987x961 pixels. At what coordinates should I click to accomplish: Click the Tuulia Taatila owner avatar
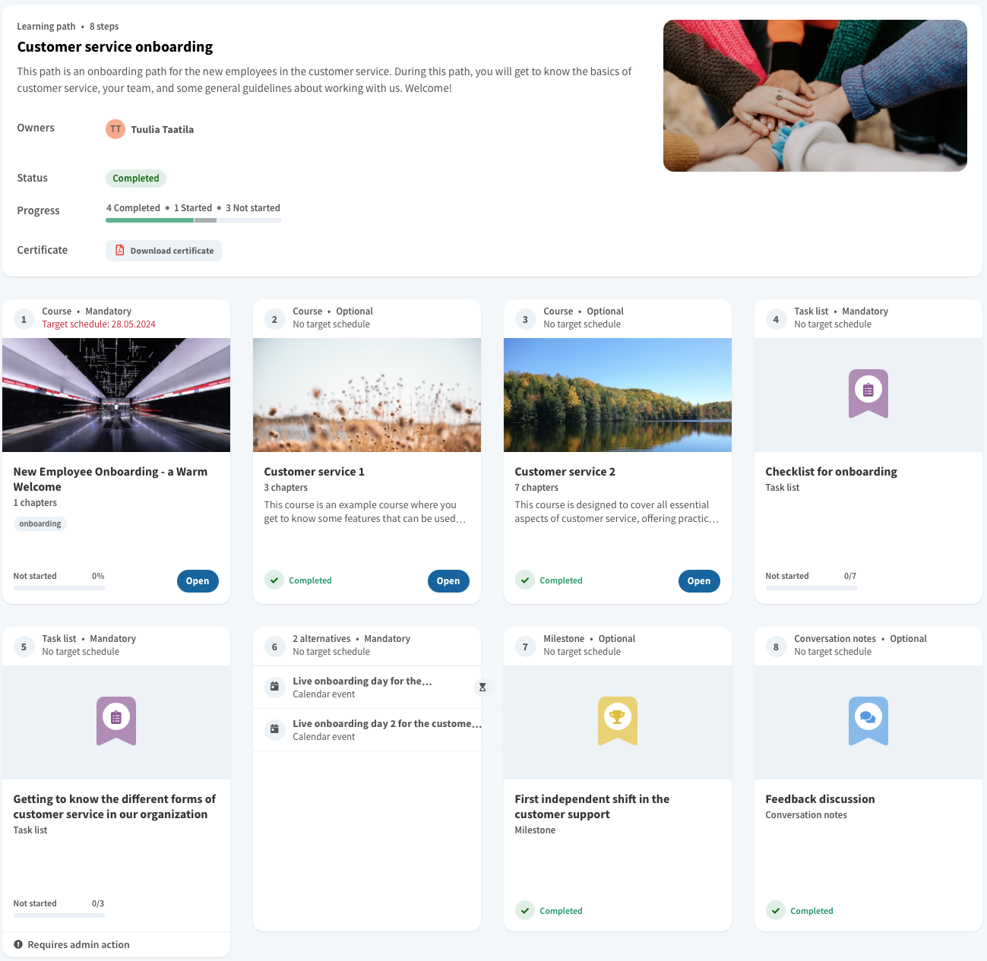point(115,129)
